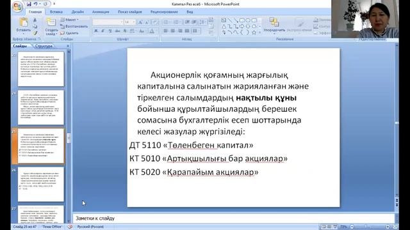This screenshot has height=230, width=410.
Task: Open the Вставка ribbon tab
Action: 56,11
